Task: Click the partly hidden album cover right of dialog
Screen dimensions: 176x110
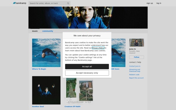Action: [x=119, y=53]
